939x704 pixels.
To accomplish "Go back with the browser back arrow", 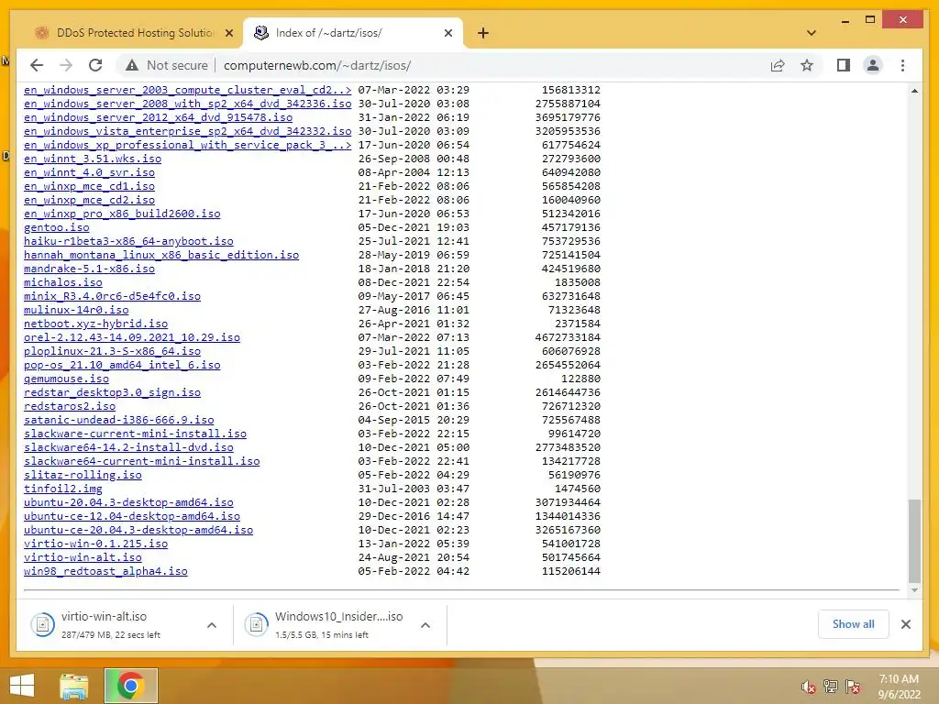I will 37,65.
